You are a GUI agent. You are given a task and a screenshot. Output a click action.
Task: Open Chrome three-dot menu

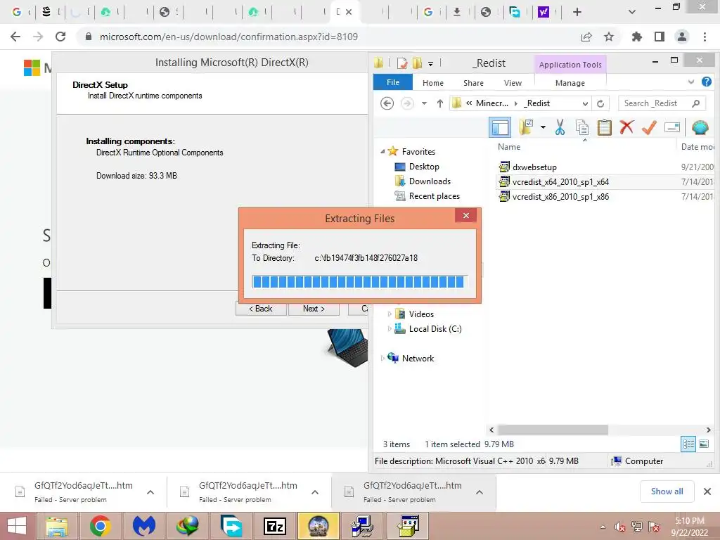[x=705, y=37]
